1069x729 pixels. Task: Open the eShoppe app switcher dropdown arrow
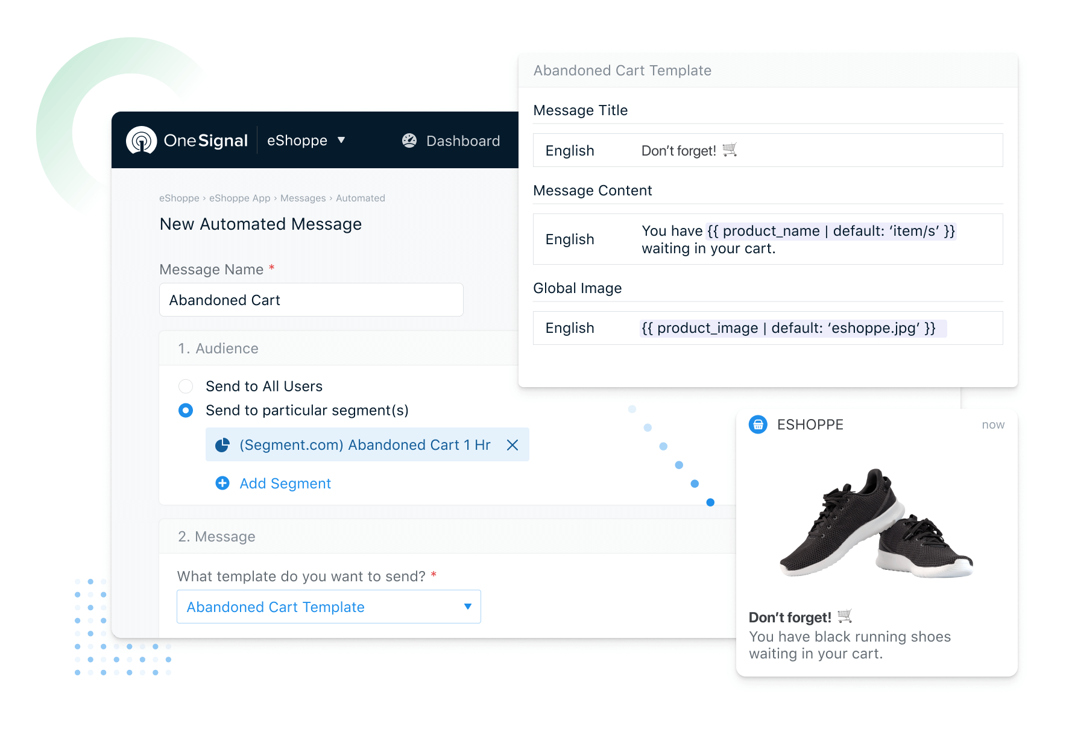(341, 140)
